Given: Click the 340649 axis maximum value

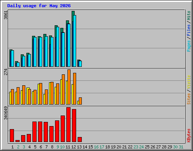Looking at the screenshot, I should click(x=6, y=113).
